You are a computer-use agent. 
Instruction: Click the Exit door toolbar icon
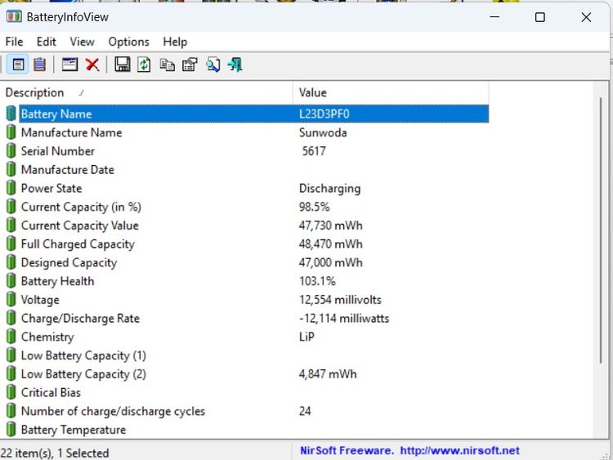pyautogui.click(x=235, y=65)
